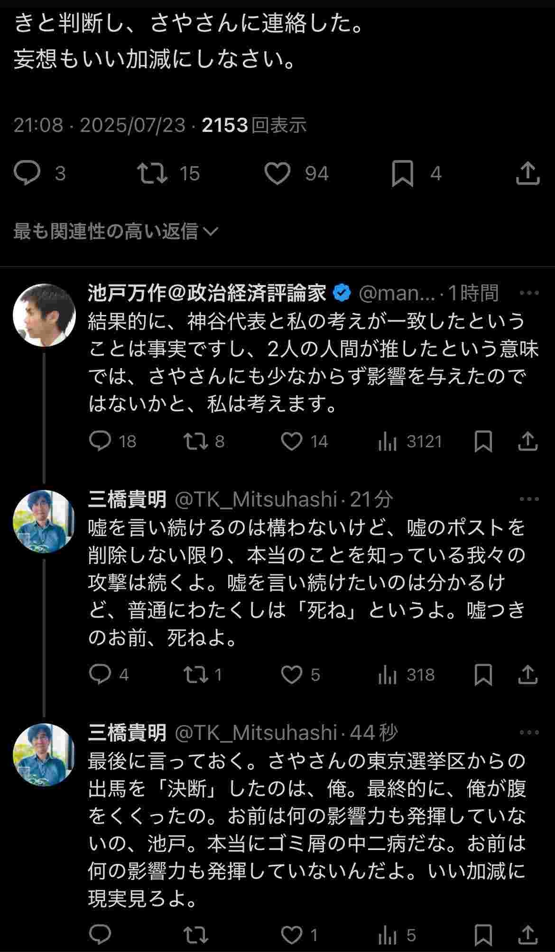Share 三橋貴明's 44秒 reply

[x=527, y=934]
